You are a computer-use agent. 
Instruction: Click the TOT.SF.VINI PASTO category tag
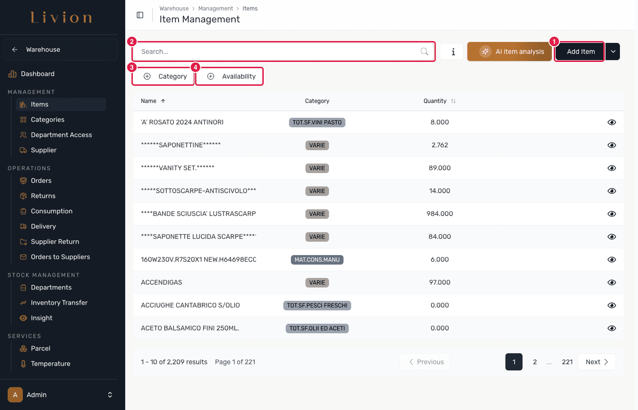317,123
